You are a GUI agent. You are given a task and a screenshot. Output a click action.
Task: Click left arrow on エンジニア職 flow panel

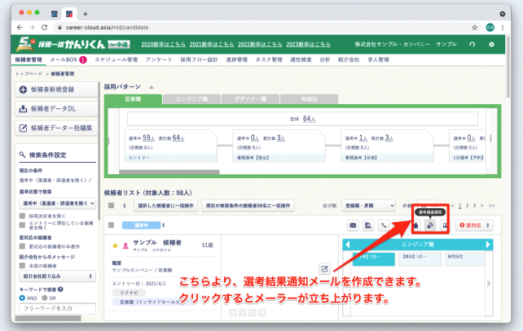tap(349, 244)
